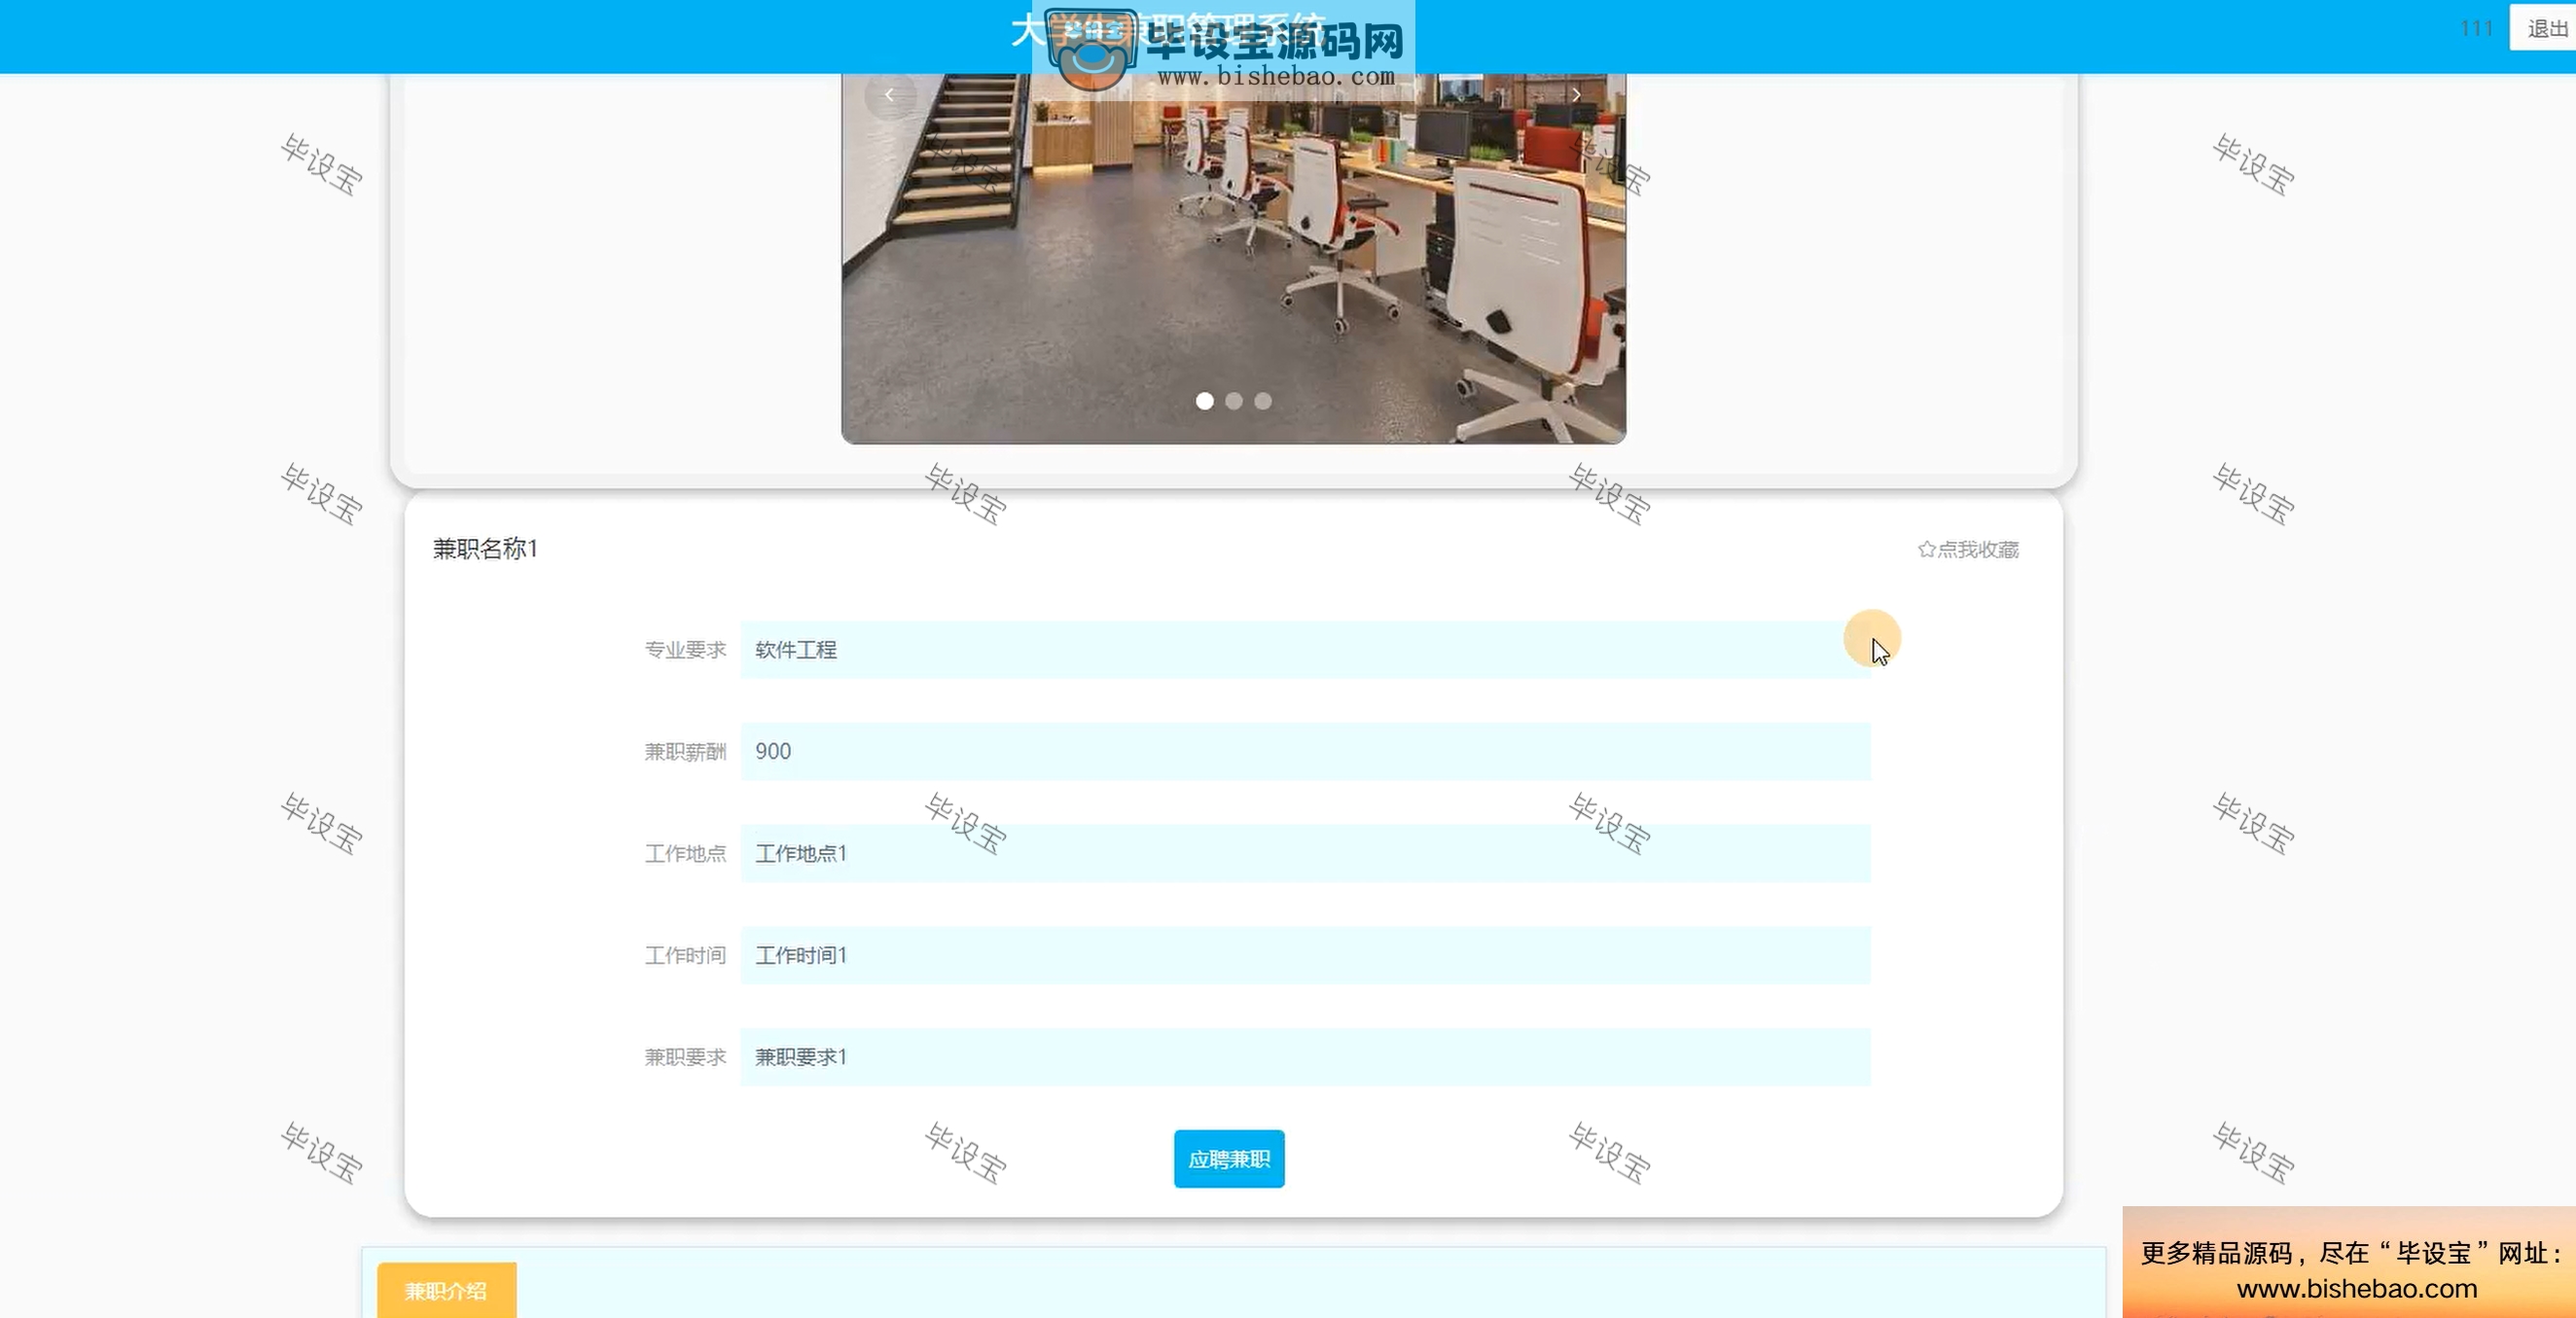Click the 工作时间 label

[685, 956]
